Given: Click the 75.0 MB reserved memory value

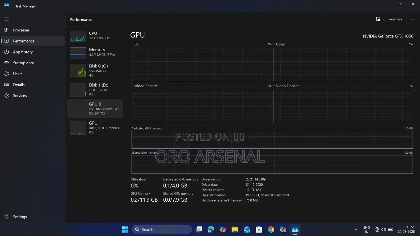Looking at the screenshot, I should coord(252,200).
